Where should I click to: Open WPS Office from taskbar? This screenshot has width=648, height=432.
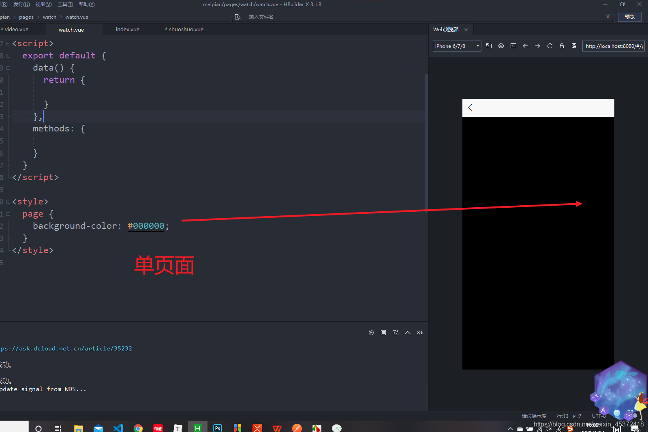pyautogui.click(x=277, y=428)
